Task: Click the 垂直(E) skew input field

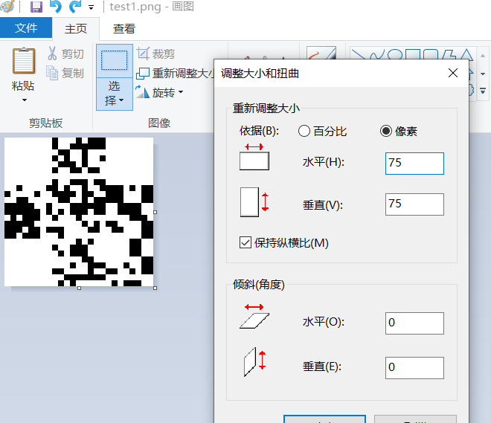Action: (x=414, y=368)
